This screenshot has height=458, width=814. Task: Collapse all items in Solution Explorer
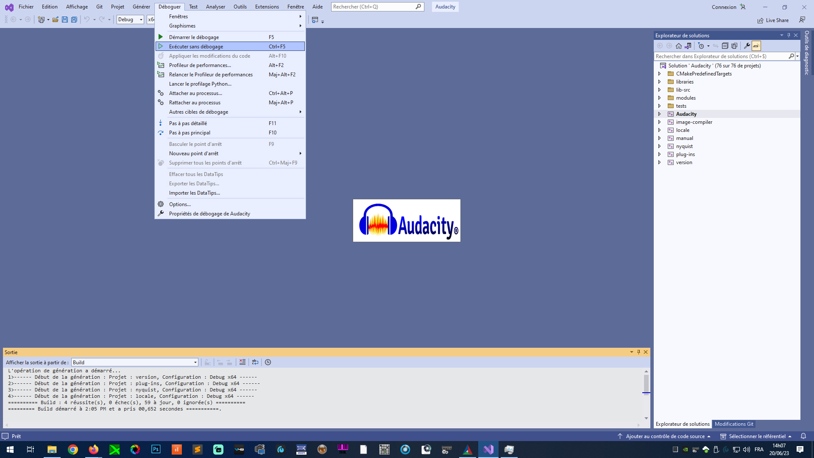tap(725, 46)
